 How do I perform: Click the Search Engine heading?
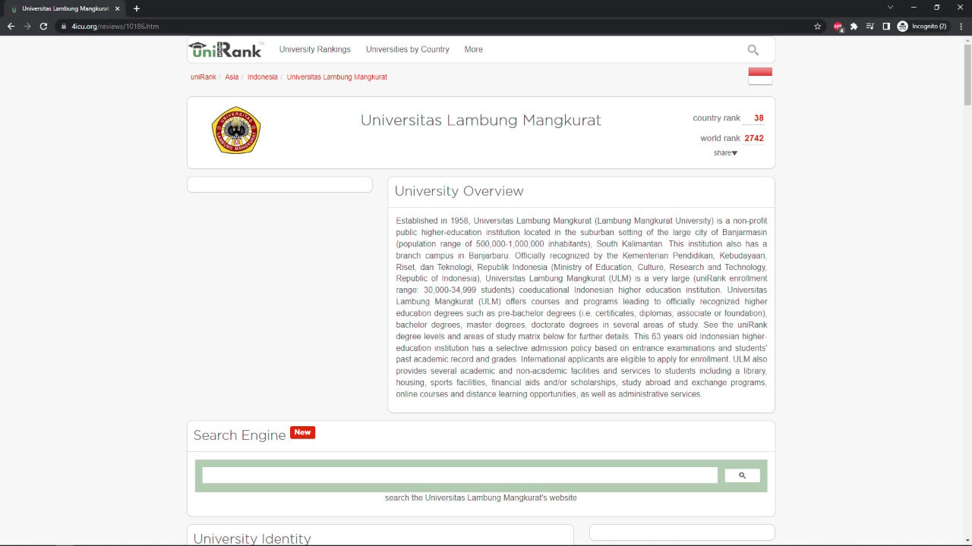[239, 435]
